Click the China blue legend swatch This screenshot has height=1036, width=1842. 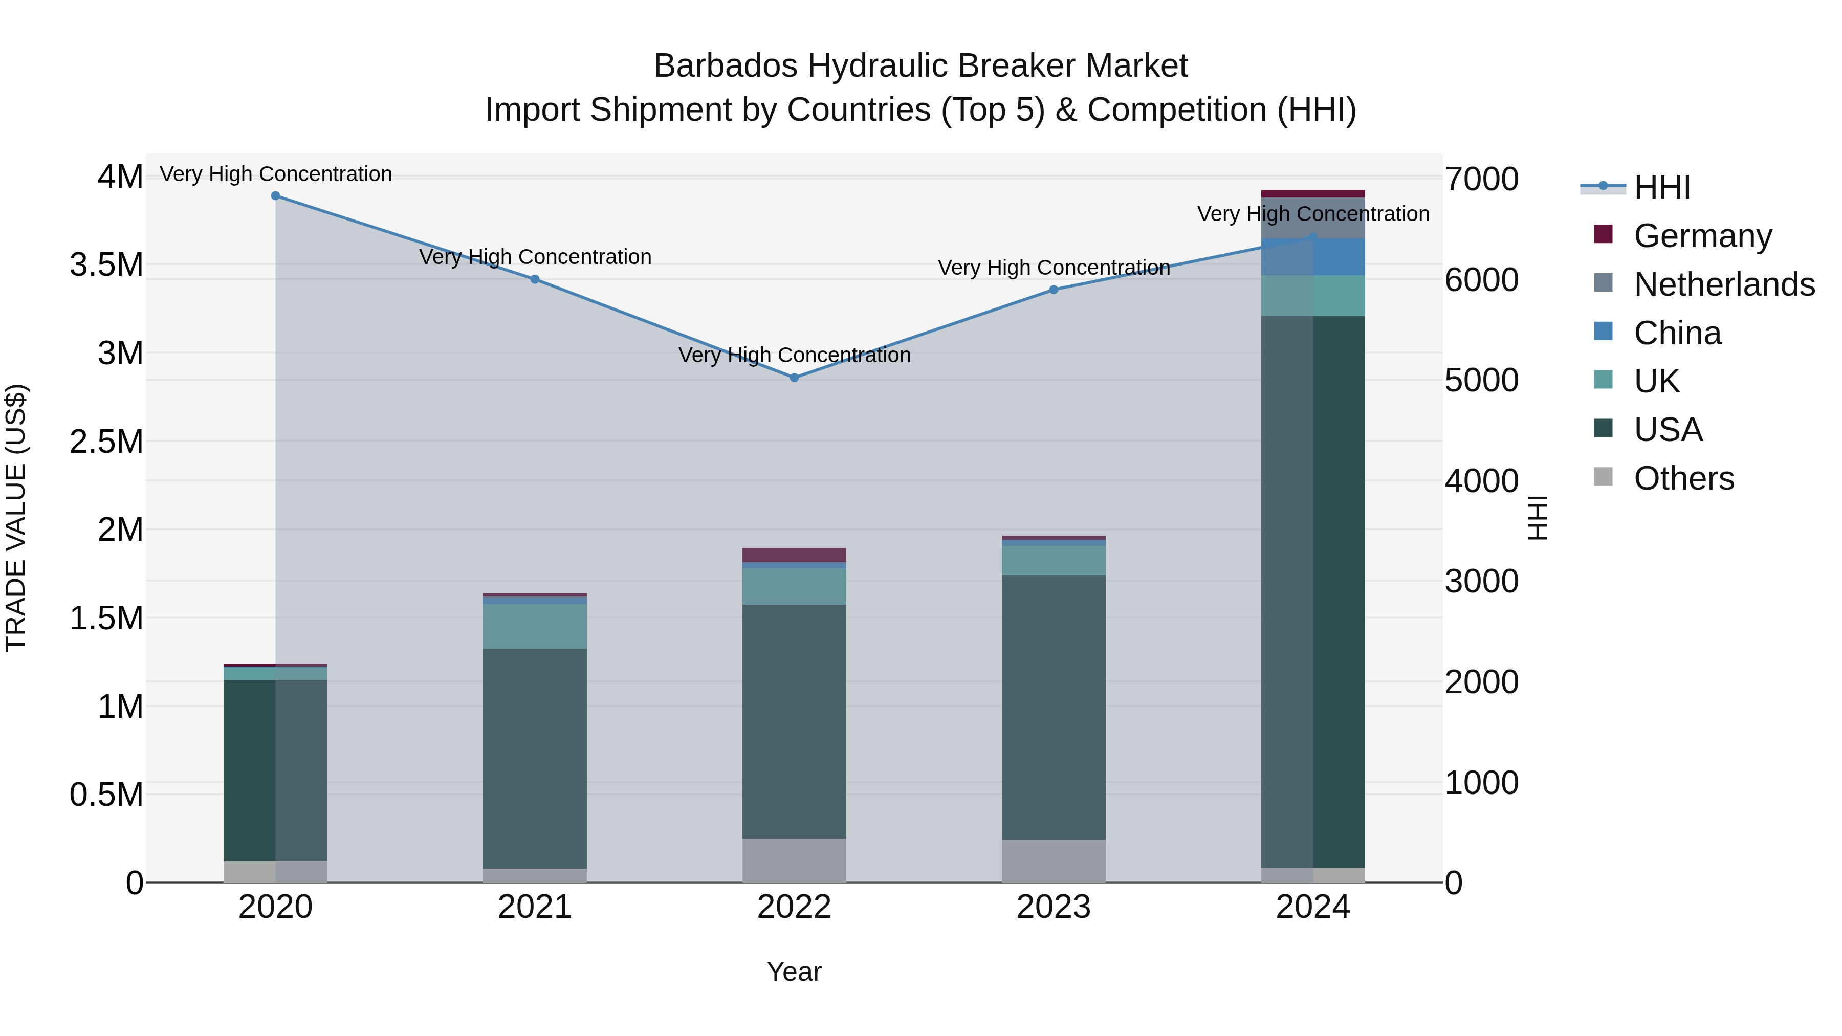(1603, 331)
